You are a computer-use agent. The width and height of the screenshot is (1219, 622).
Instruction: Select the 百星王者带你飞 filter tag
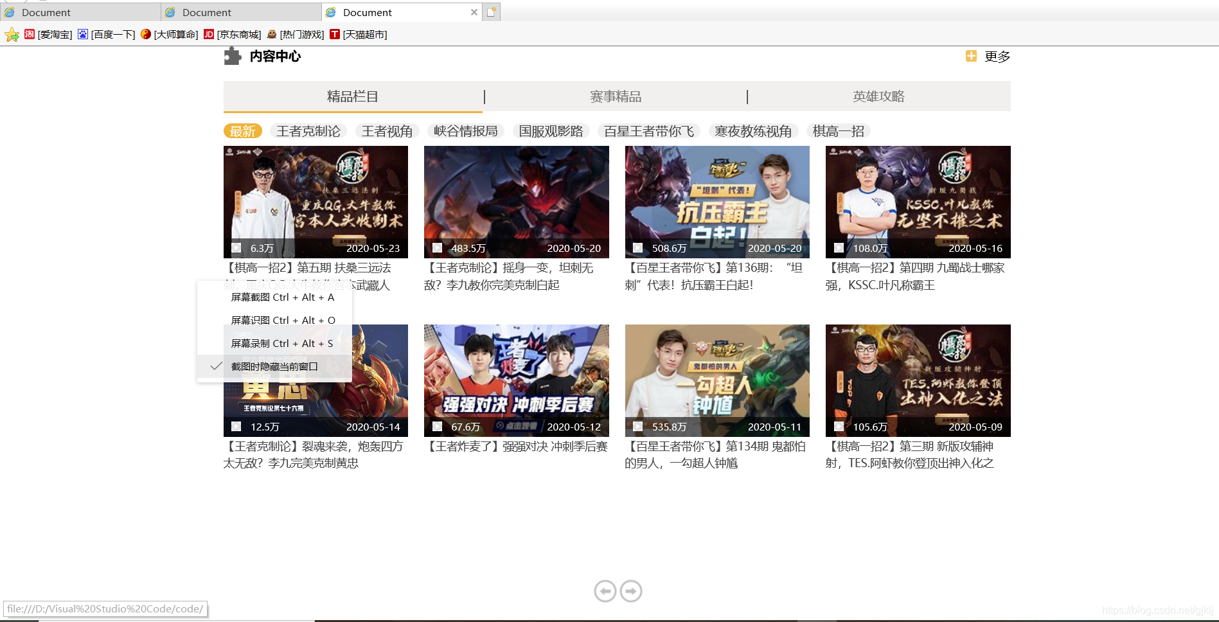(x=649, y=131)
